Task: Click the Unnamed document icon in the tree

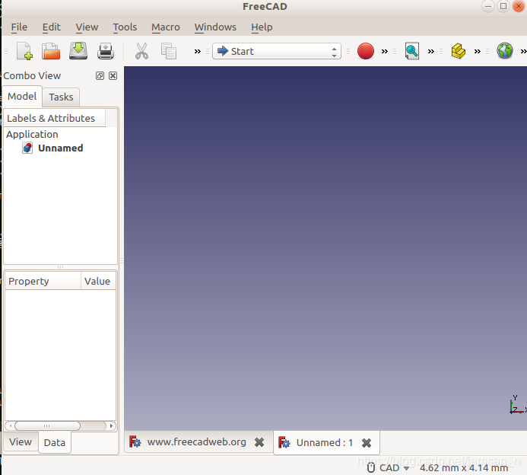Action: 27,148
